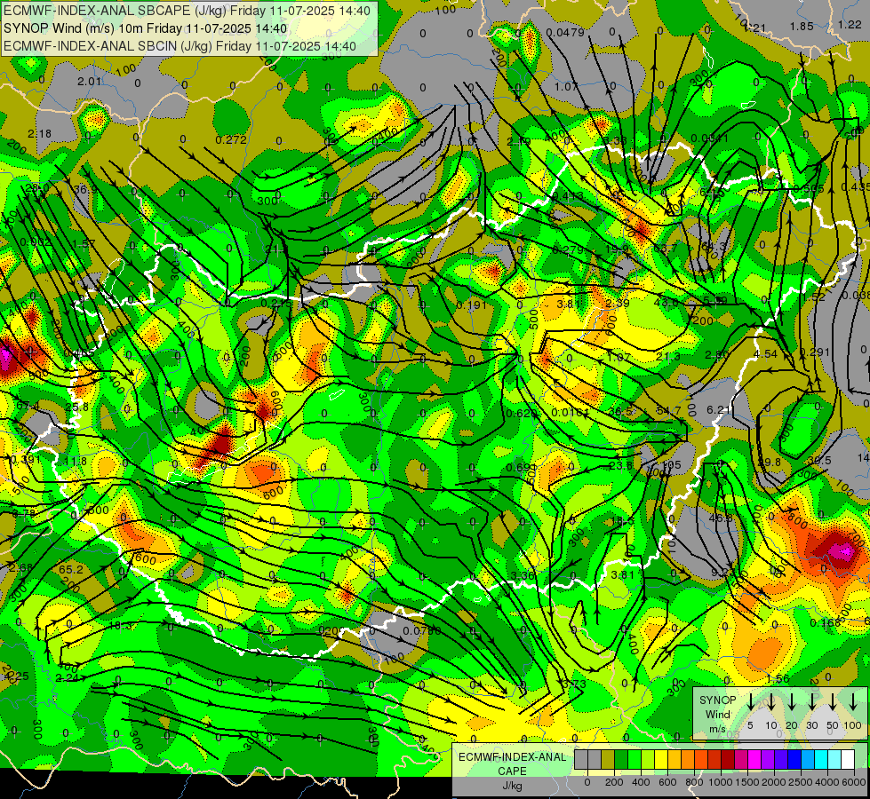
Task: Select the olive swatch in the CAPE legend
Action: 608,759
